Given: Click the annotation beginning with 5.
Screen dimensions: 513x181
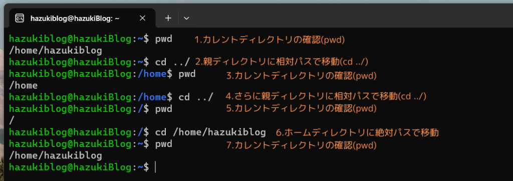Looking at the screenshot, I should pyautogui.click(x=301, y=108).
